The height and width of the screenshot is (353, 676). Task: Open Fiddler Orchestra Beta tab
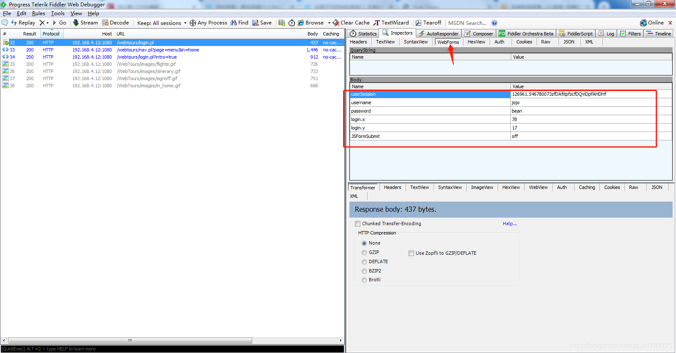(526, 34)
